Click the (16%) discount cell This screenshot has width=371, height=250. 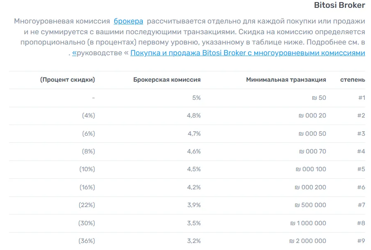tap(87, 187)
